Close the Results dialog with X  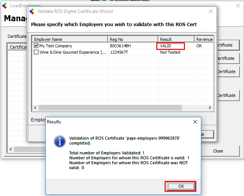point(195,122)
